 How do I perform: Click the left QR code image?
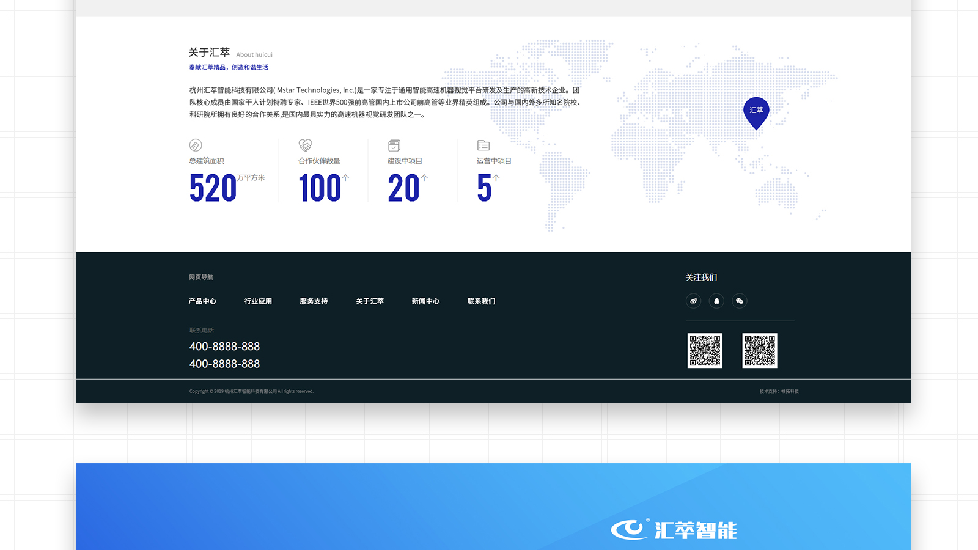pos(705,350)
